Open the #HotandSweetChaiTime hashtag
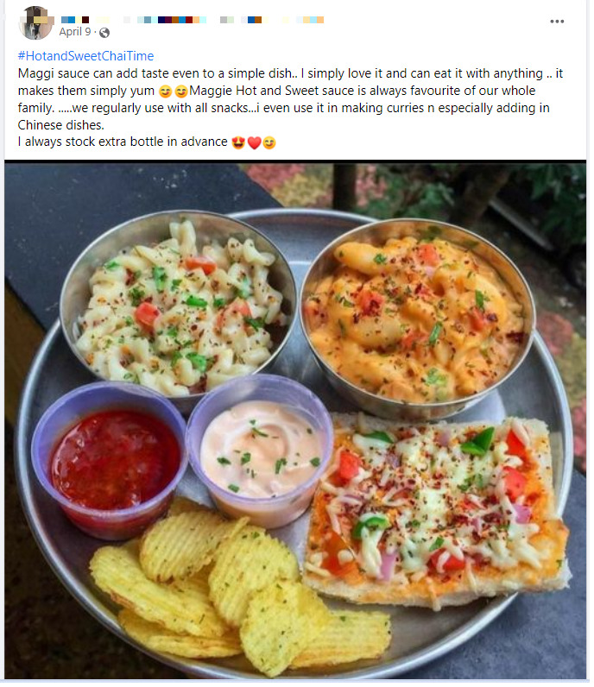 pyautogui.click(x=86, y=56)
